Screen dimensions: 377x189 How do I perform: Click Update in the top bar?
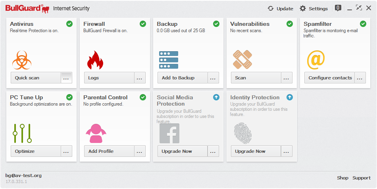[x=280, y=8]
